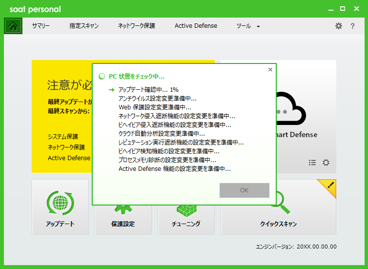Open the Smart Defense panel gear settings
Viewport: 368px width, 269px height.
tap(326, 163)
